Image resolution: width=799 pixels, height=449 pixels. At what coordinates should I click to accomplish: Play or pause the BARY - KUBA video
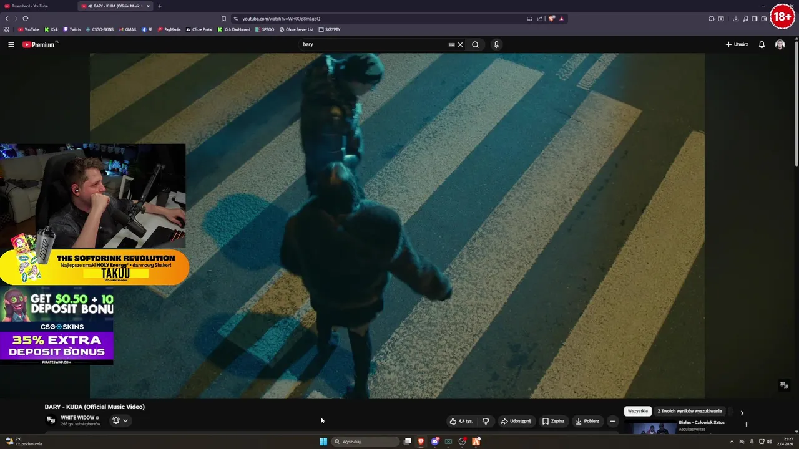tap(397, 226)
